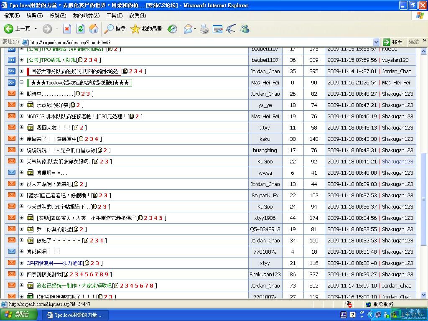This screenshot has height=321, width=428.
Task: Click underlined Shakugan123 last-poster link
Action: 397,161
